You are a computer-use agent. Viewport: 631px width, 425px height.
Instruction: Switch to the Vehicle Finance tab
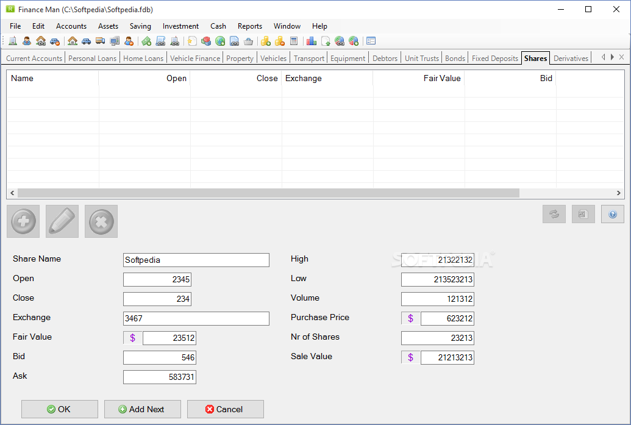[195, 59]
